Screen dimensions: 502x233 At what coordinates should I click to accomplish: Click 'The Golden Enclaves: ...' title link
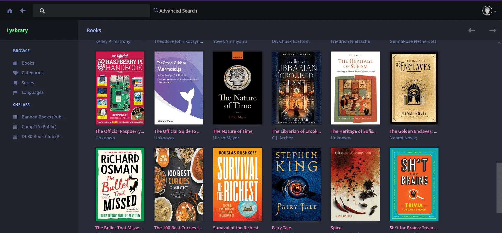click(x=413, y=131)
